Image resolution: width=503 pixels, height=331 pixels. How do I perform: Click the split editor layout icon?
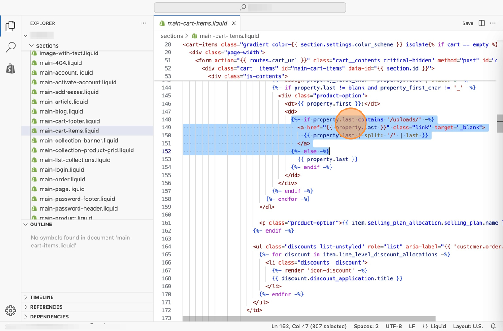click(x=481, y=23)
